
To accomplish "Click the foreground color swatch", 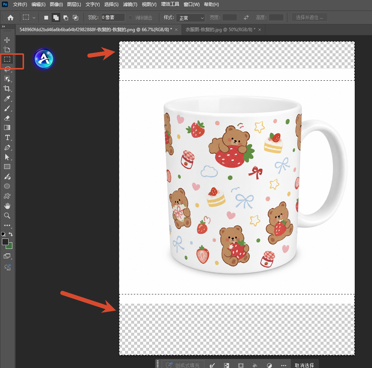I will coord(5,242).
